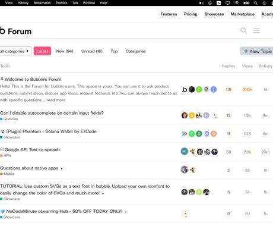
Task: Click the 59 replies count on Google API topic
Action: tap(228, 152)
